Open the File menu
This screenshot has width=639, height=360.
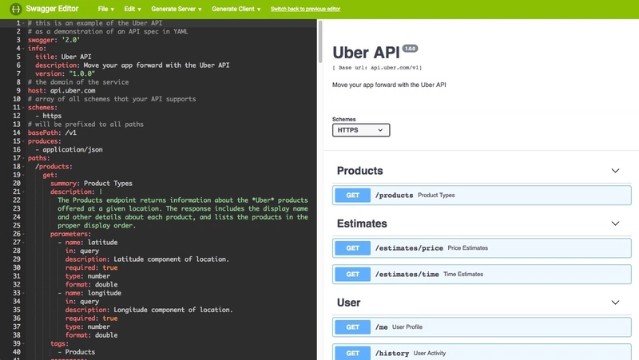click(x=104, y=9)
